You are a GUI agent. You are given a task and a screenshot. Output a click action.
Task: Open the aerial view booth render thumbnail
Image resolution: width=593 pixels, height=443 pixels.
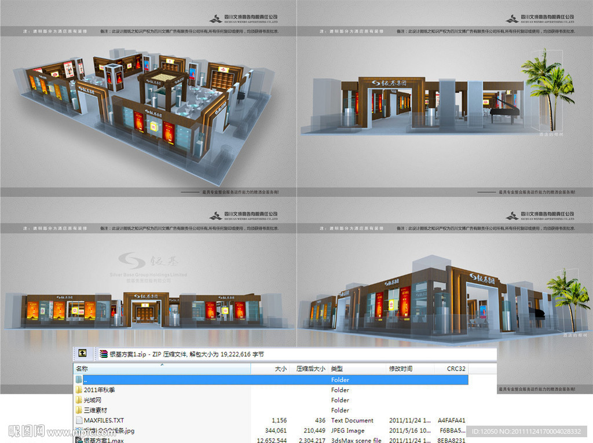pos(148,98)
